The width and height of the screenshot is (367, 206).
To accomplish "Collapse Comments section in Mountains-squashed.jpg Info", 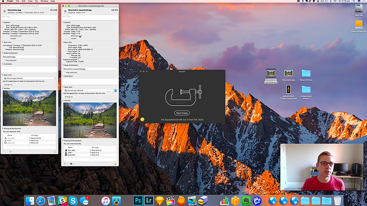I will point(63,76).
